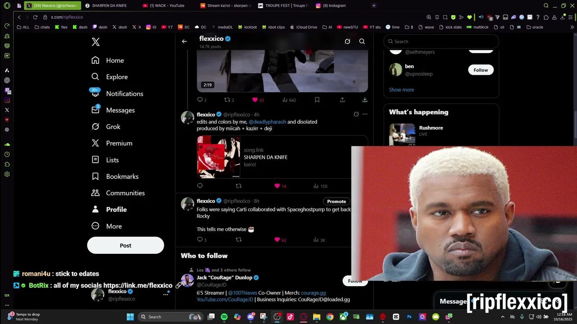577x324 pixels.
Task: Open Home in the X sidebar
Action: pyautogui.click(x=108, y=60)
